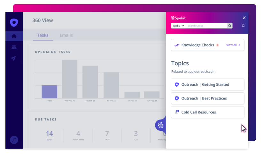Click the Sun Feb 24 chart bar
This screenshot has height=157, width=264.
point(152,95)
